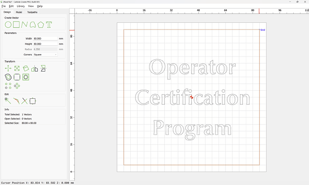This screenshot has height=185, width=309.
Task: Click the Open Selected 0 Vectors text
Action: pos(18,119)
